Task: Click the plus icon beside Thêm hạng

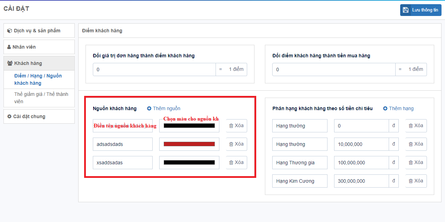Action: click(x=385, y=108)
